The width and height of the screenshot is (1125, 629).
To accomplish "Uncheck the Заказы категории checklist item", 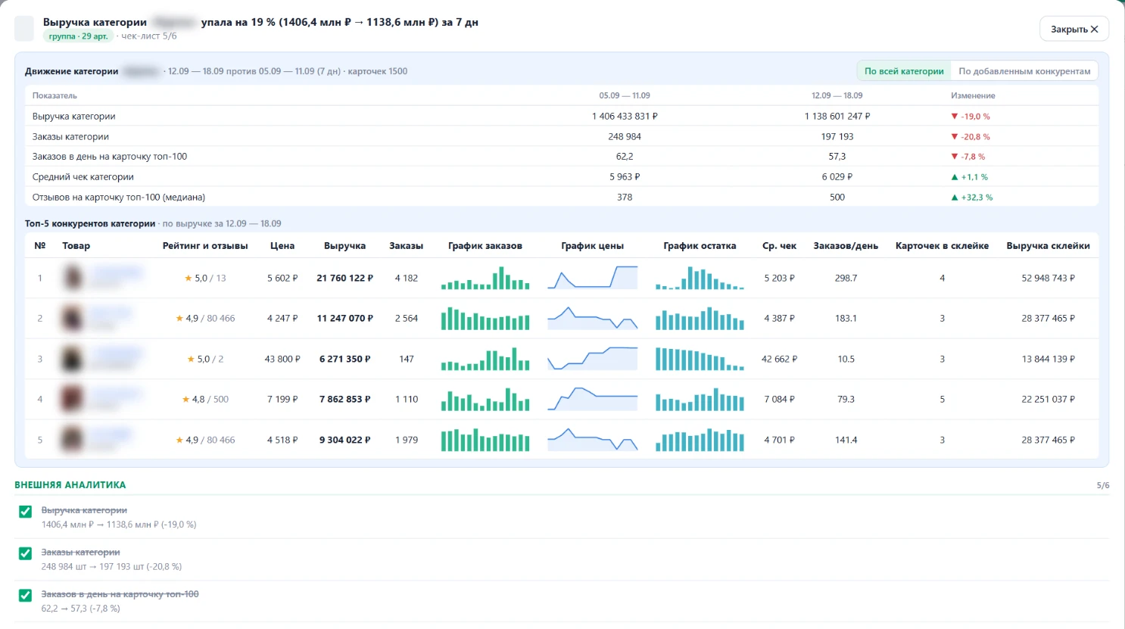I will (25, 553).
